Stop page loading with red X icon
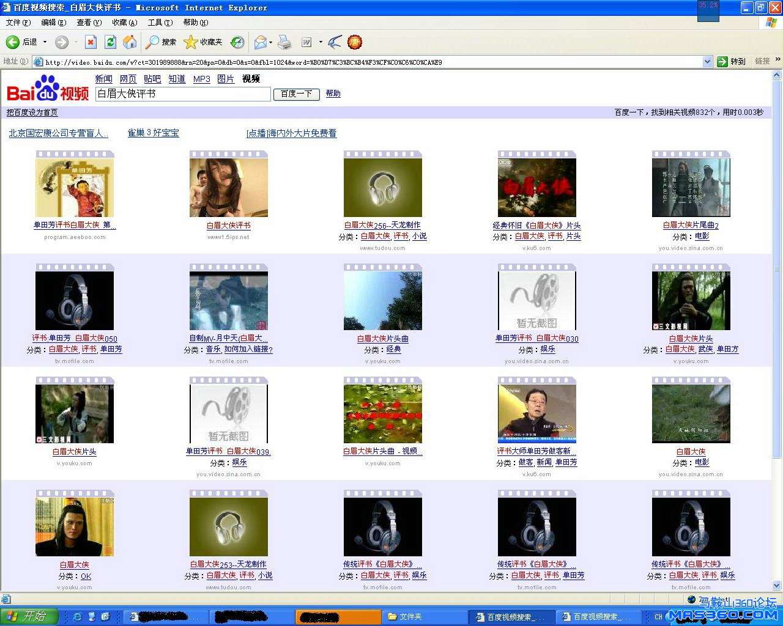This screenshot has height=626, width=783. (x=91, y=42)
